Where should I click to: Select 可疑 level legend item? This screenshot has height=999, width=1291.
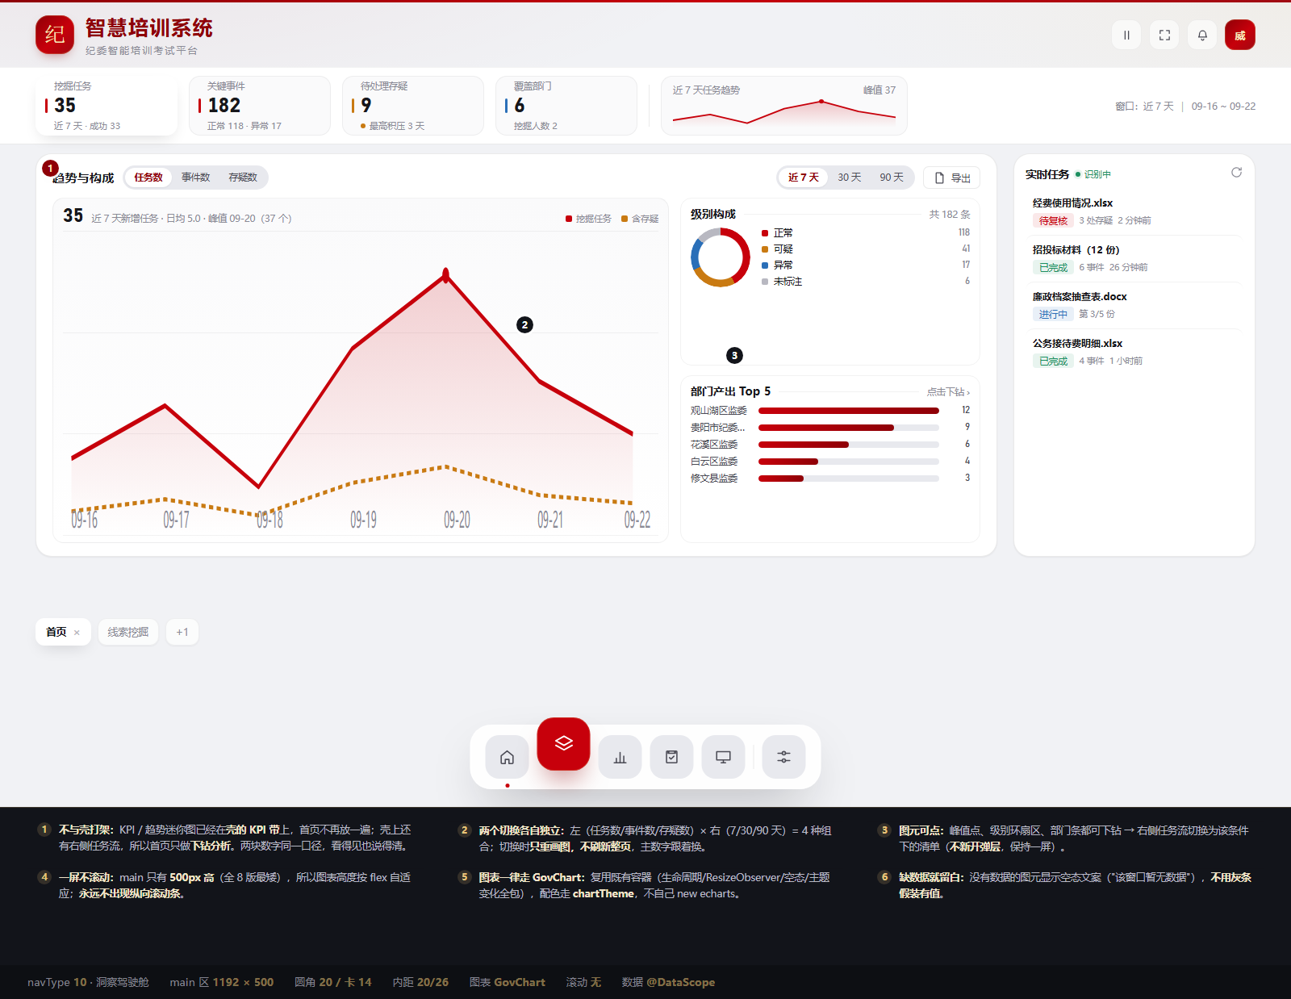(x=866, y=249)
